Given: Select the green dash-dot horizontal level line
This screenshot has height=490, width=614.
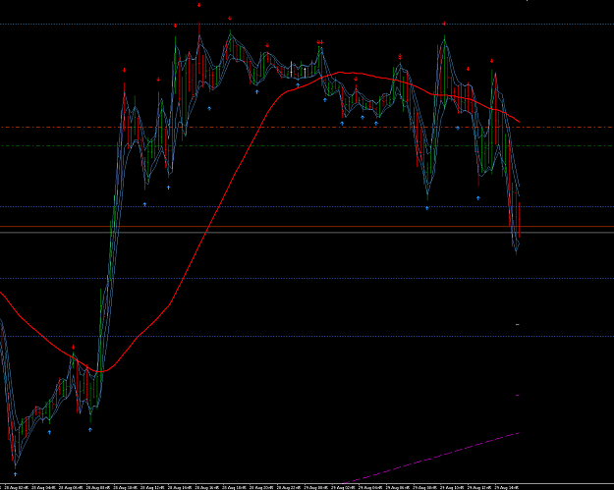Looking at the screenshot, I should pos(307,146).
